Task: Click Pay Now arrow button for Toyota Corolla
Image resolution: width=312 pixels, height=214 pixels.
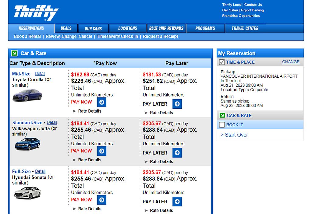Action: pyautogui.click(x=102, y=102)
